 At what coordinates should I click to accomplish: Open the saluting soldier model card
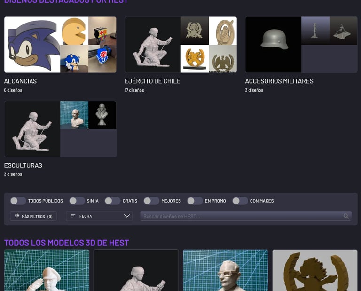pos(47,270)
